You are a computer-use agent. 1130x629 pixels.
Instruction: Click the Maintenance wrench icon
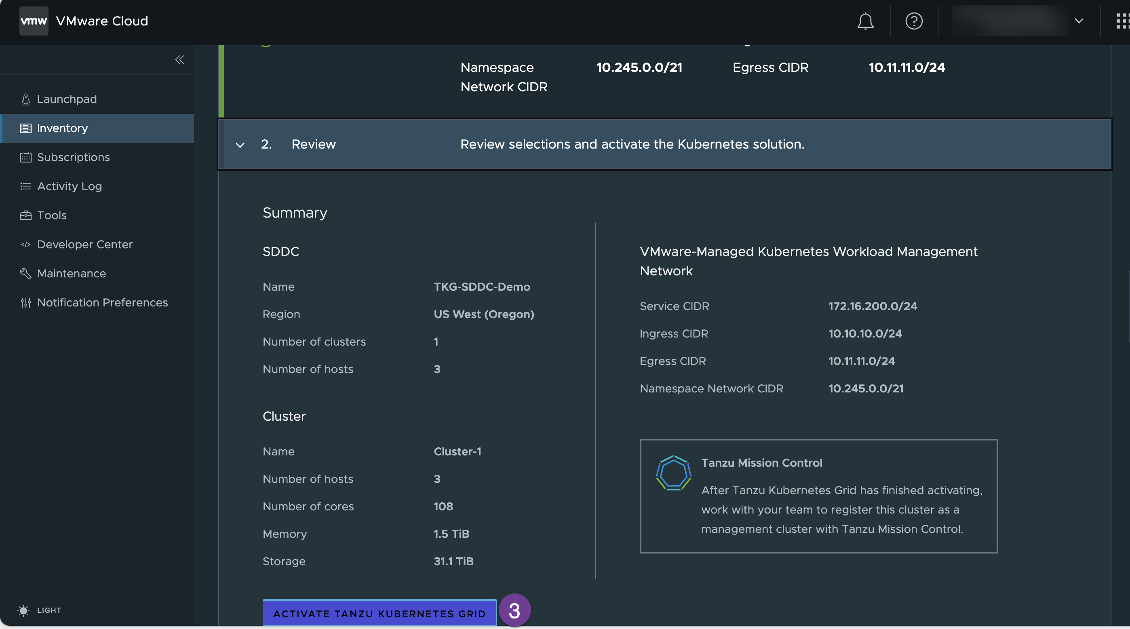click(26, 273)
